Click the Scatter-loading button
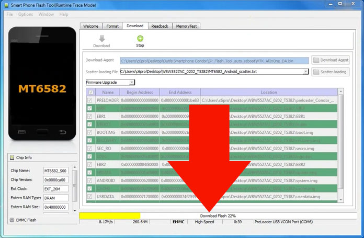This screenshot has height=238, width=364. (331, 72)
